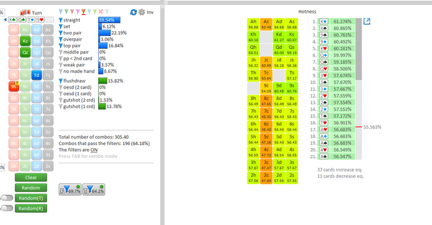Toggle the straight filter funnel

[x=60, y=20]
